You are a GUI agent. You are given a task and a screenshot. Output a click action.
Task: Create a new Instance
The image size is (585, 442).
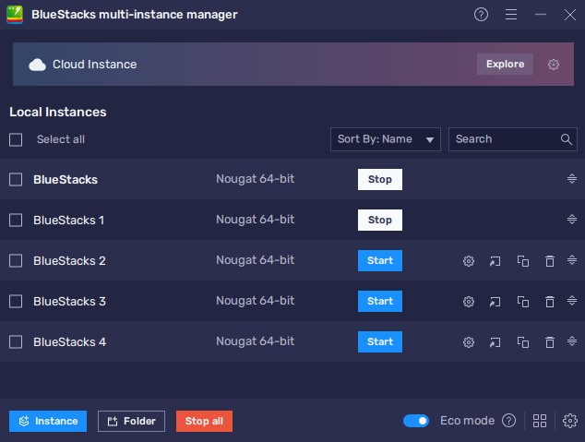48,421
